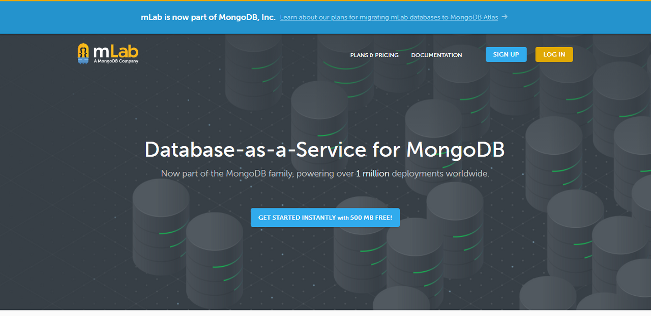Click the Sign Up button
The image size is (651, 316).
[506, 54]
